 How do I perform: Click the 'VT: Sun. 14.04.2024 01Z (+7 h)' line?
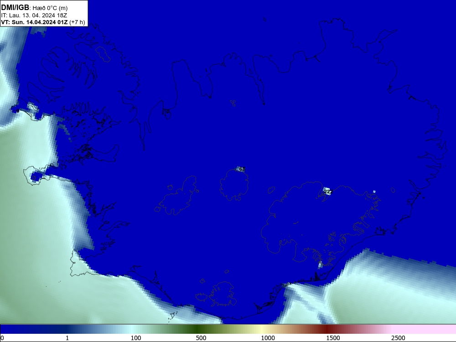43,22
